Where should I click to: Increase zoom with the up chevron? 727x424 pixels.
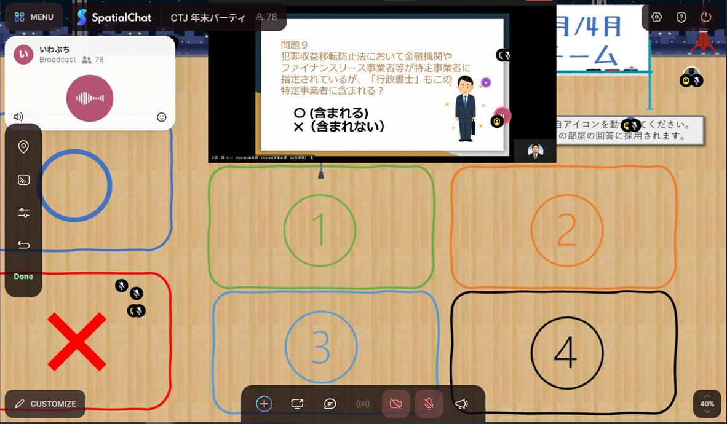point(707,396)
